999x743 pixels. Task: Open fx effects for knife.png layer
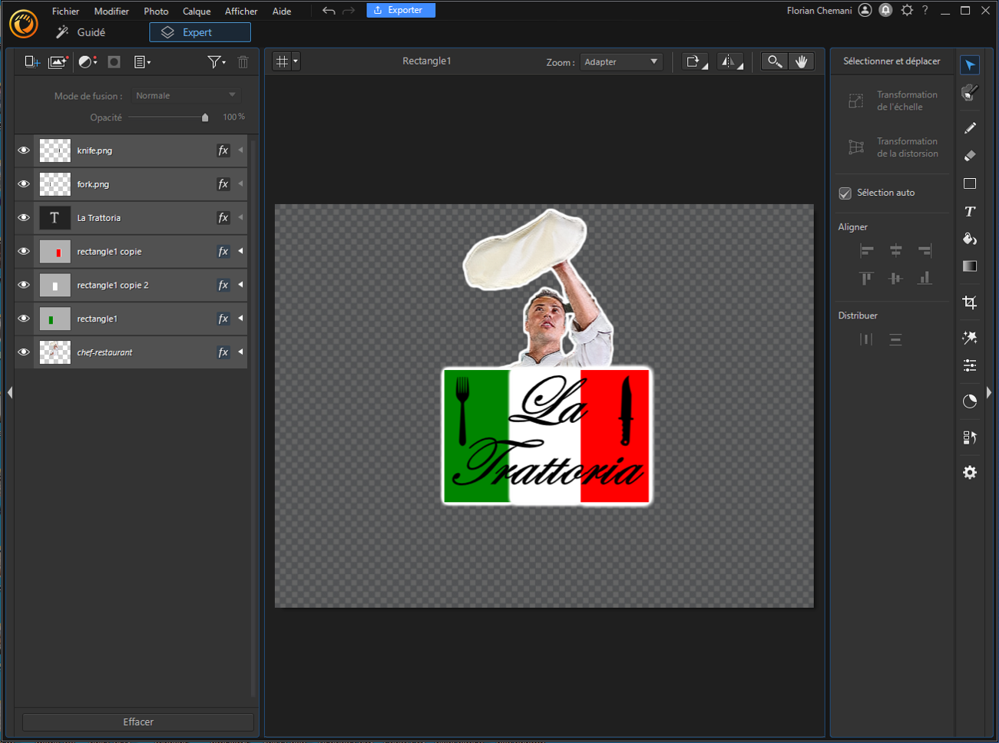point(223,150)
